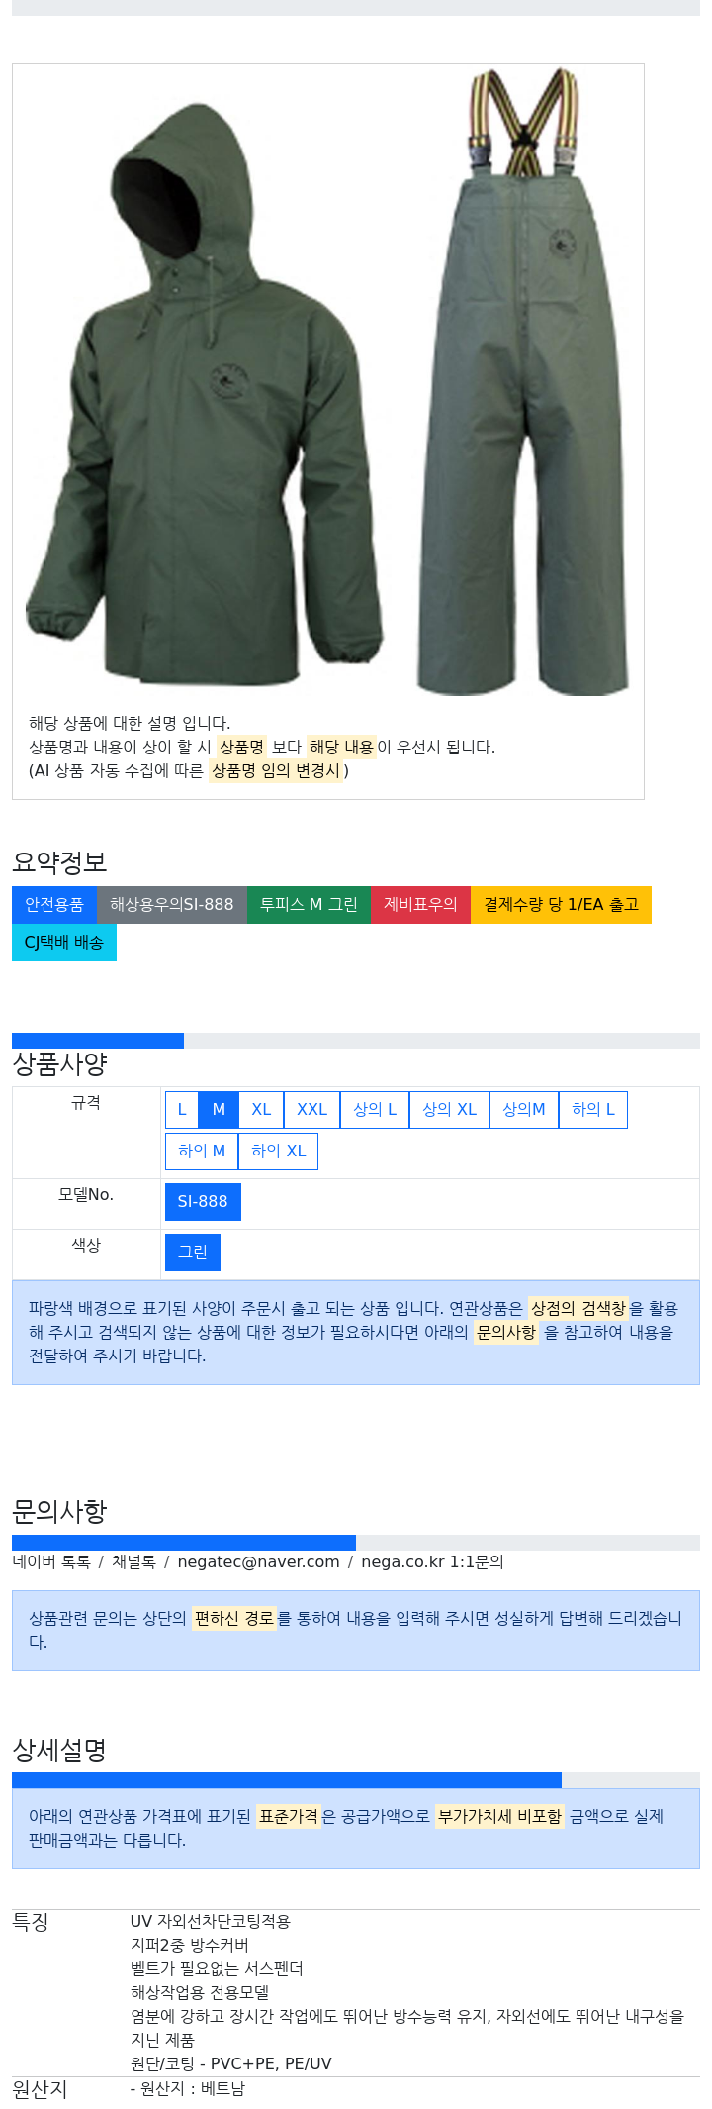Screen dimensions: 712x2109
Task: Click the 상세설명 progress bar
Action: [356, 1780]
